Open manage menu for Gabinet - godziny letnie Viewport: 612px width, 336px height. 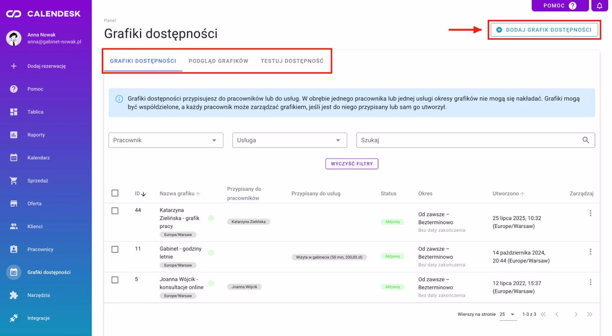coord(590,252)
